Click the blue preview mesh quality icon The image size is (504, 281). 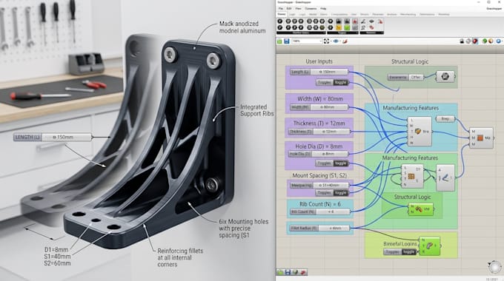tap(499, 41)
